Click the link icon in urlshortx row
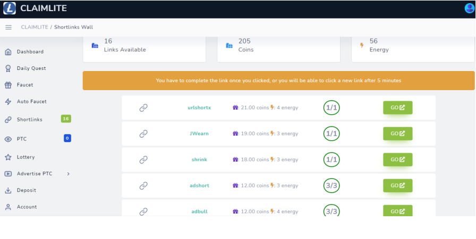 coord(143,108)
